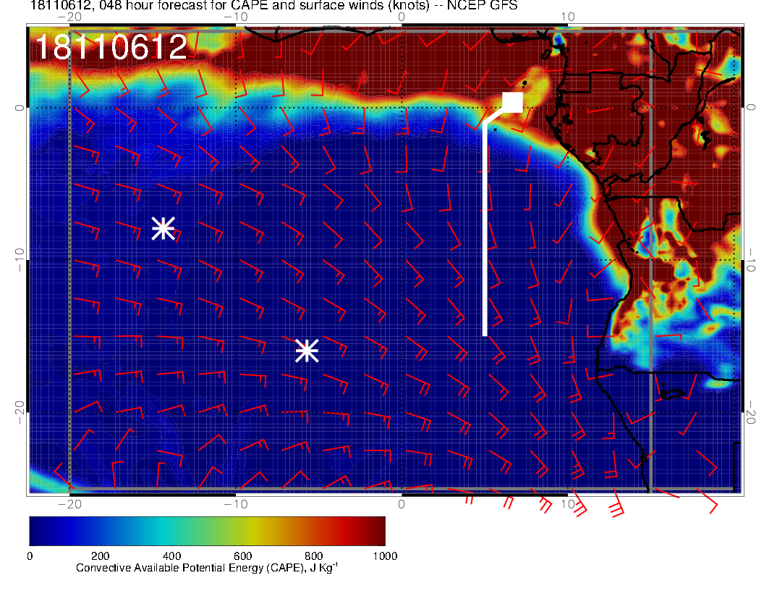The height and width of the screenshot is (591, 764).
Task: Click the upper-left white asterisk marker
Action: point(163,228)
